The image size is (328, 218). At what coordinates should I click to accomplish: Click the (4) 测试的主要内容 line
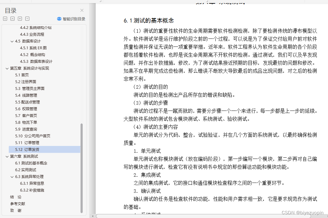pyautogui.click(x=156, y=127)
